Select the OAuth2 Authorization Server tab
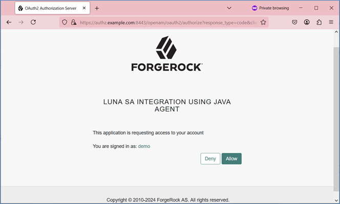 point(52,8)
